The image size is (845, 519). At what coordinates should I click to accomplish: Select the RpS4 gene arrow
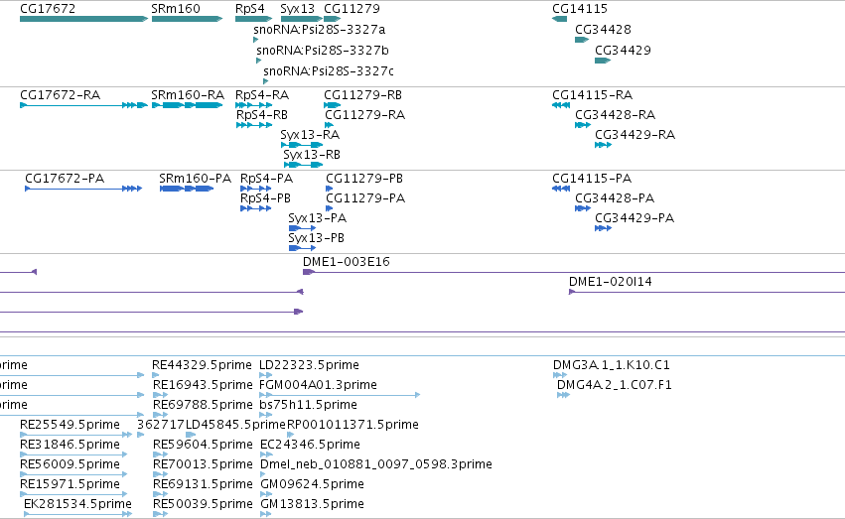pyautogui.click(x=253, y=19)
